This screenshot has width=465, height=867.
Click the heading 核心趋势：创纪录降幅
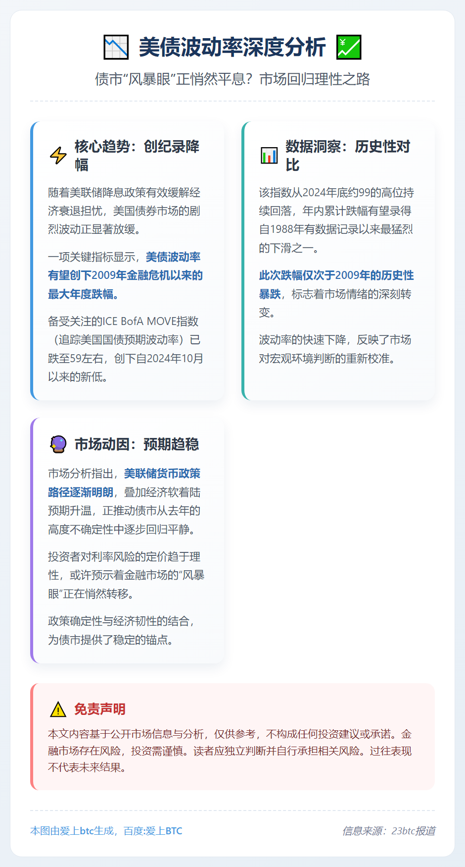coord(137,156)
